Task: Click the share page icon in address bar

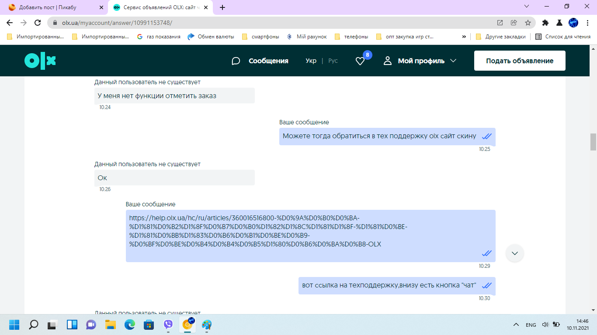Action: pos(514,23)
